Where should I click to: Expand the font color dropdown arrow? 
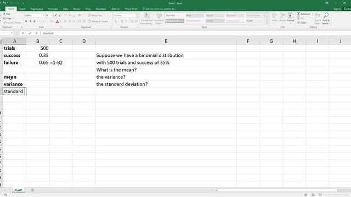pyautogui.click(x=60, y=21)
